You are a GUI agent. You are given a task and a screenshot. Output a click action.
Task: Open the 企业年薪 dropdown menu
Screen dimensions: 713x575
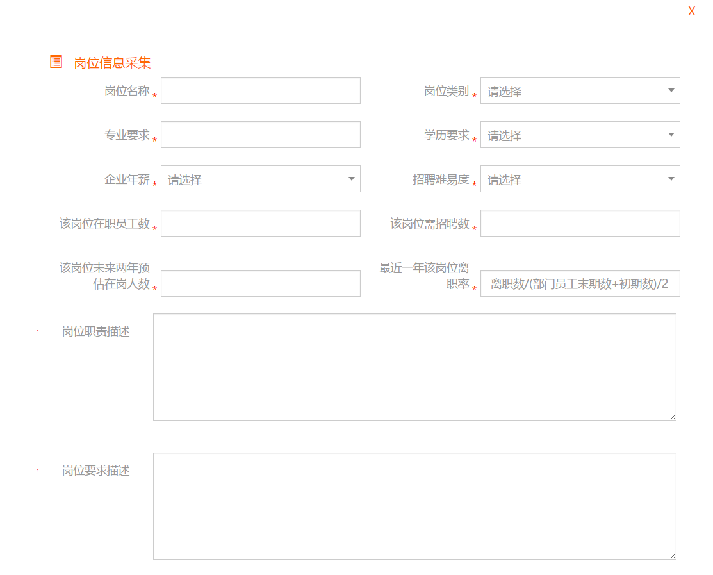click(x=260, y=179)
